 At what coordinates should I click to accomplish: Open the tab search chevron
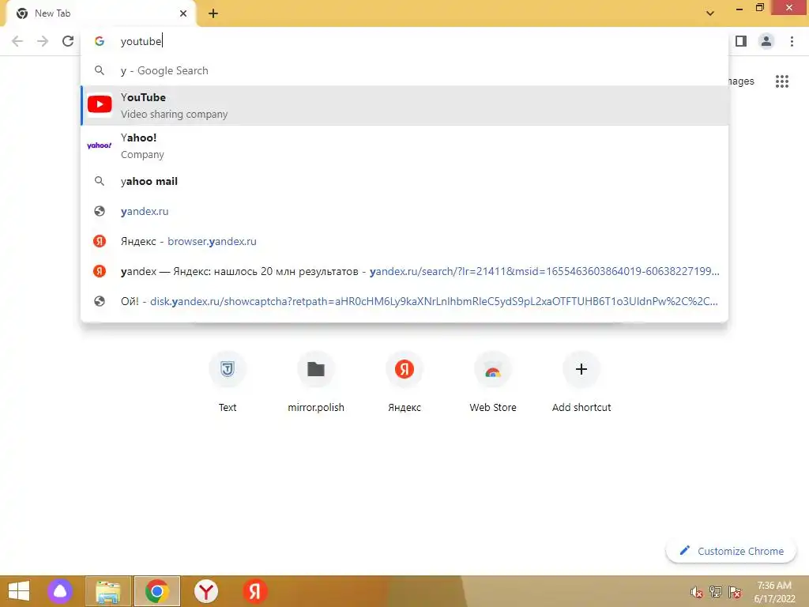[710, 13]
